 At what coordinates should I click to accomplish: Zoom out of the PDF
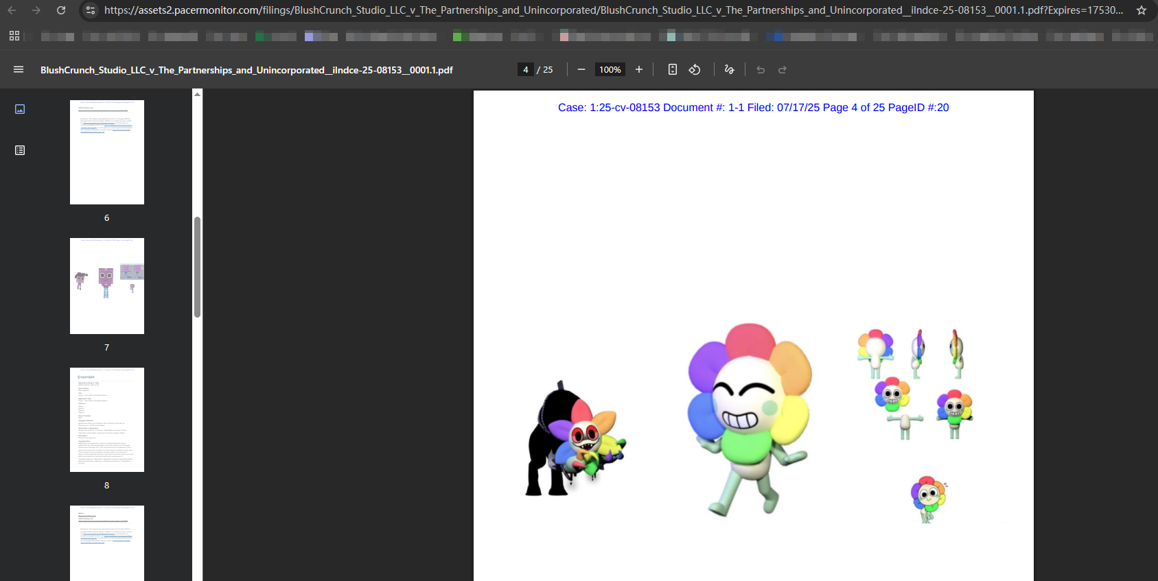581,69
